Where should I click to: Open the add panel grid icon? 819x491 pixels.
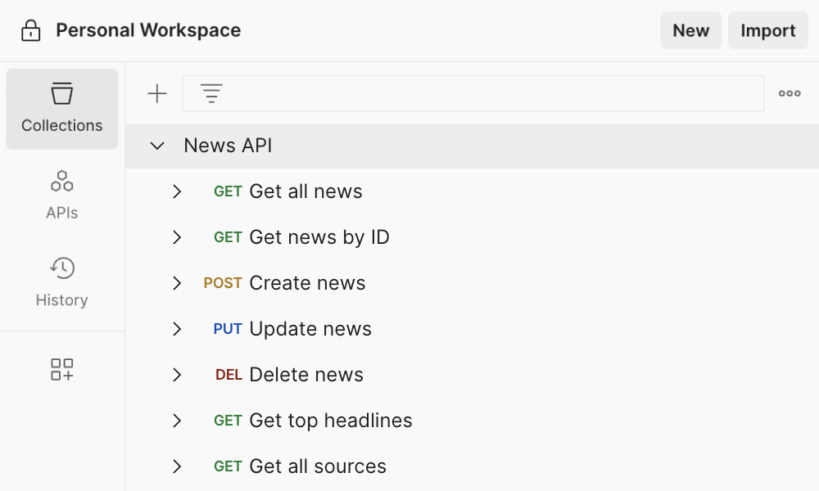click(61, 369)
